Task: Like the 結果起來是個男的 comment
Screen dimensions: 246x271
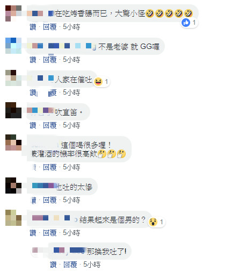Action: coord(33,233)
